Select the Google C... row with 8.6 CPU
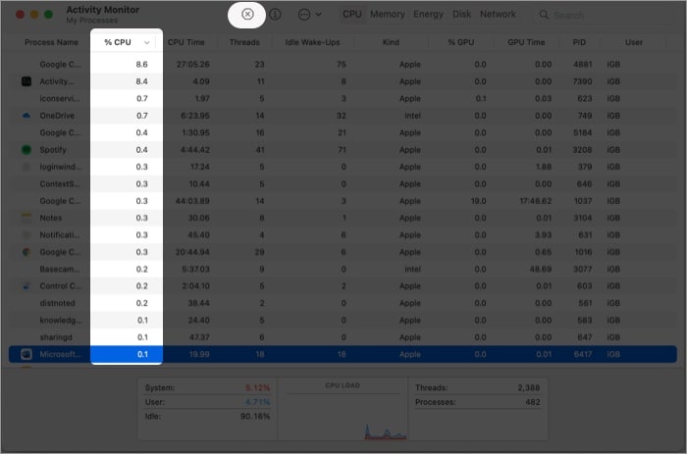687x454 pixels. 343,65
